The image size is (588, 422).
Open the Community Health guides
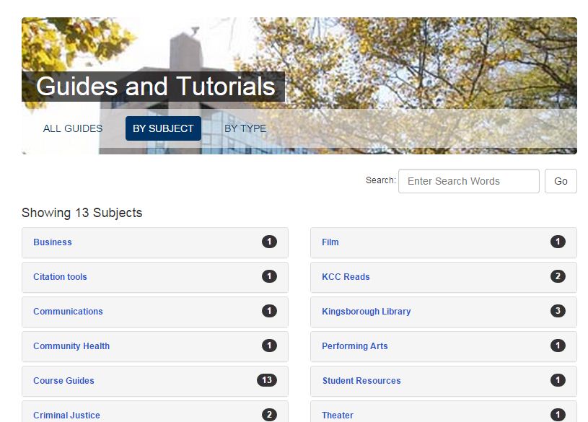point(71,346)
